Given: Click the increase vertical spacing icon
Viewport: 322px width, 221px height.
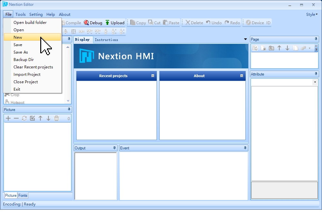Looking at the screenshot, I should [114, 32].
